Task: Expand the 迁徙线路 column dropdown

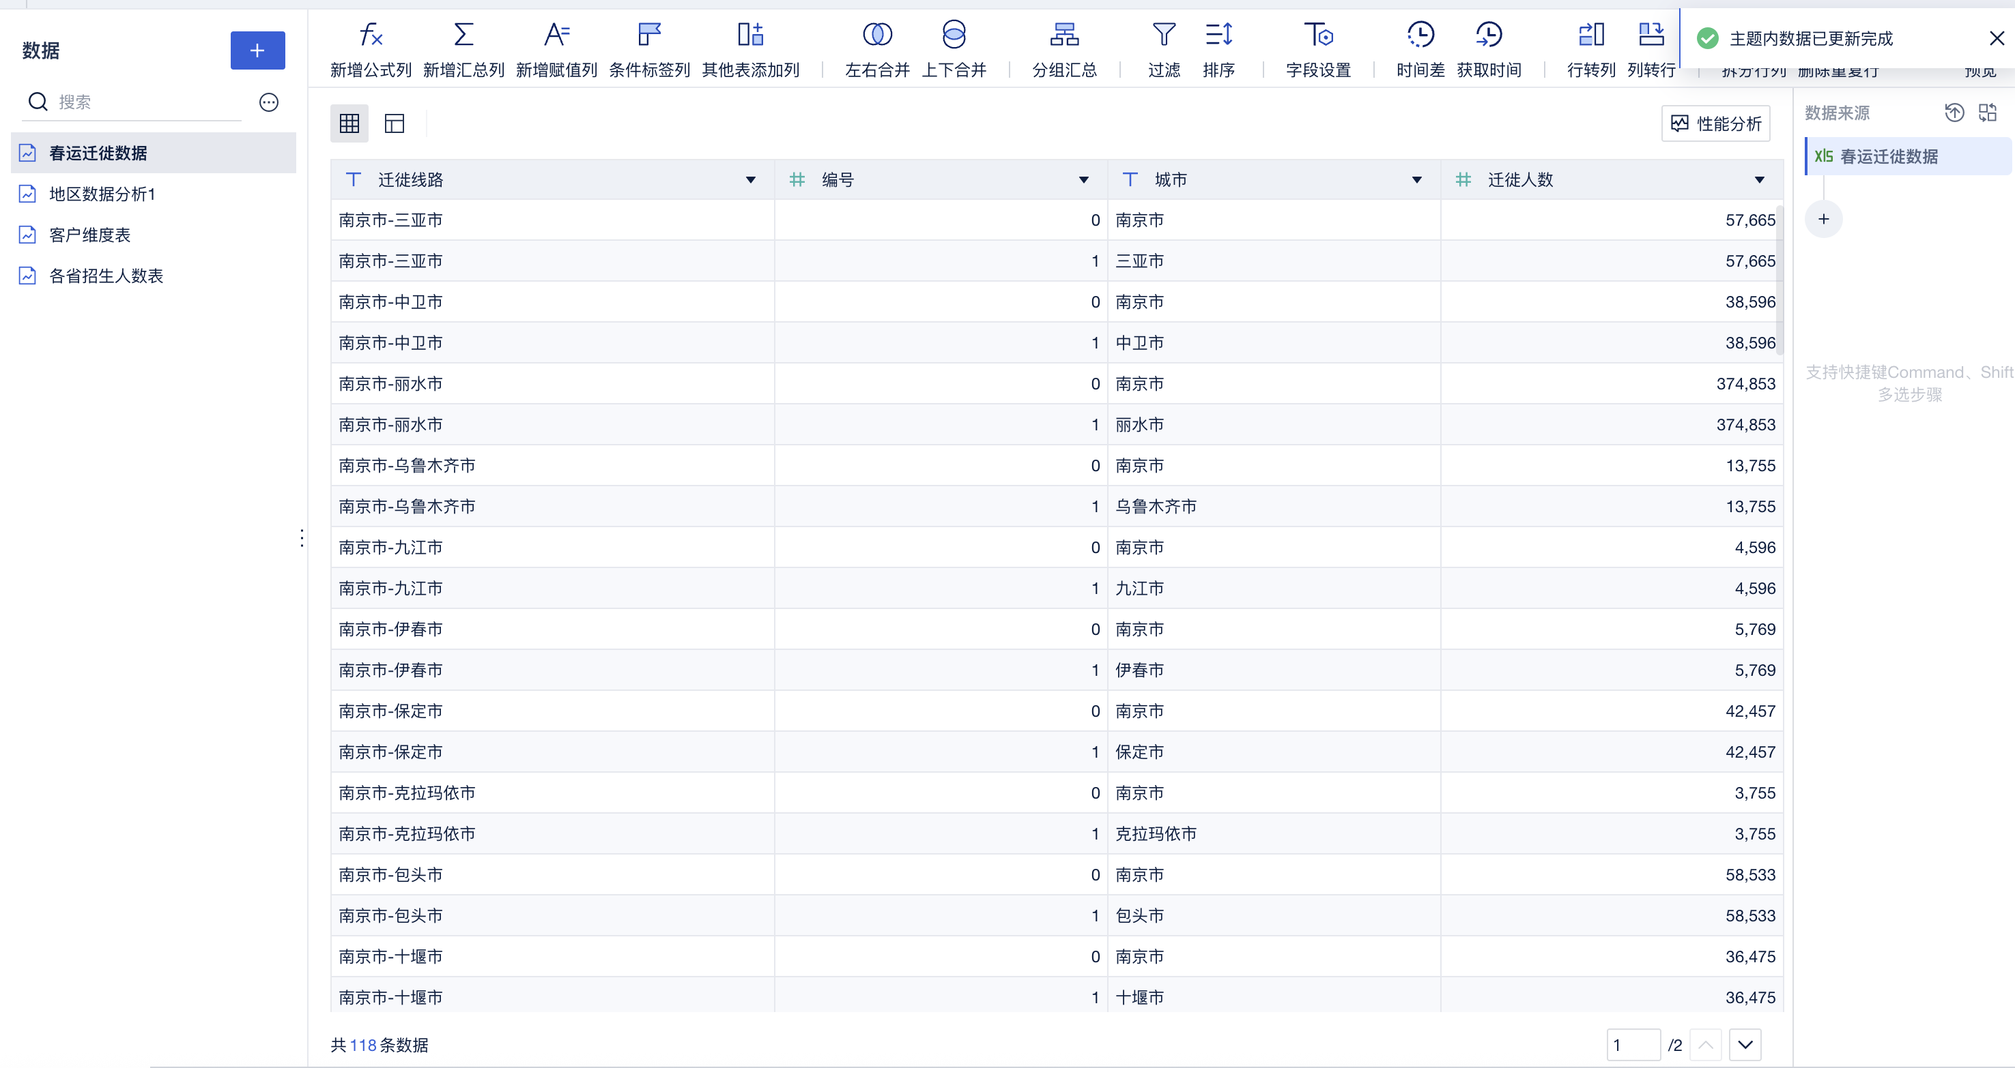Action: click(750, 179)
